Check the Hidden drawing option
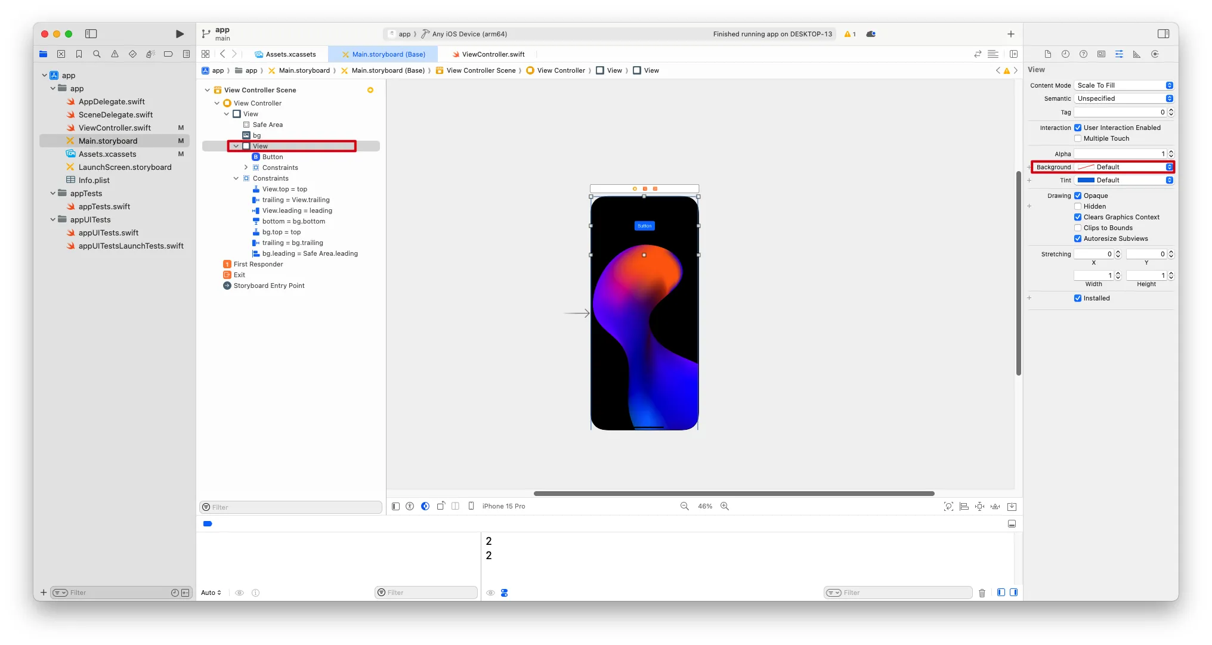 pyautogui.click(x=1078, y=206)
